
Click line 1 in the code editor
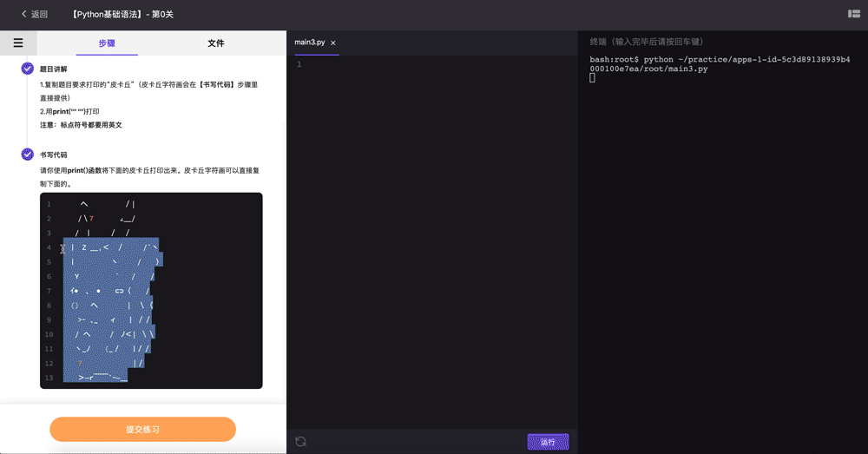pos(431,65)
